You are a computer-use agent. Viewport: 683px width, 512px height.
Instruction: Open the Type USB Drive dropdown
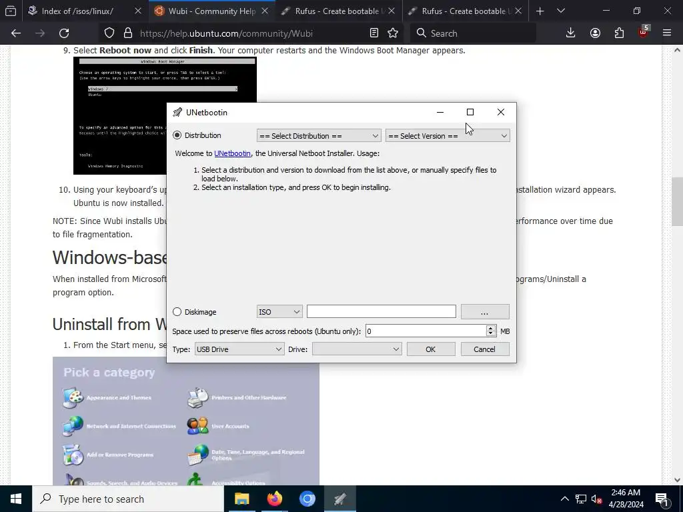click(239, 349)
